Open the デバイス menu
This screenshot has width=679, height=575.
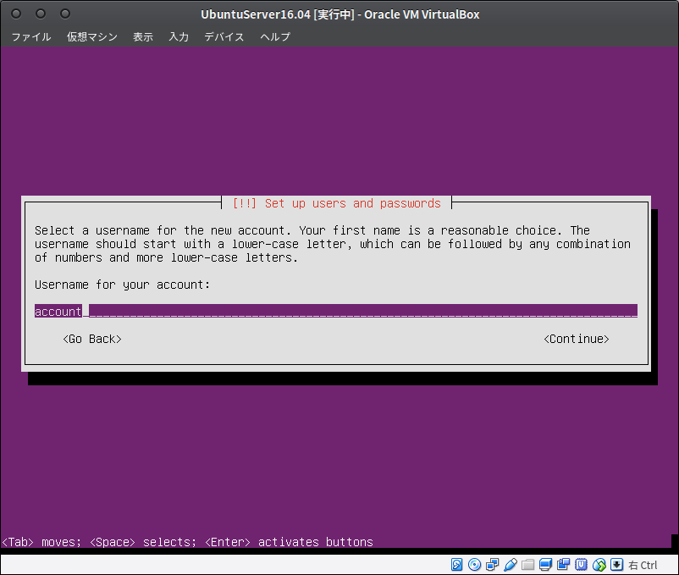pyautogui.click(x=224, y=36)
